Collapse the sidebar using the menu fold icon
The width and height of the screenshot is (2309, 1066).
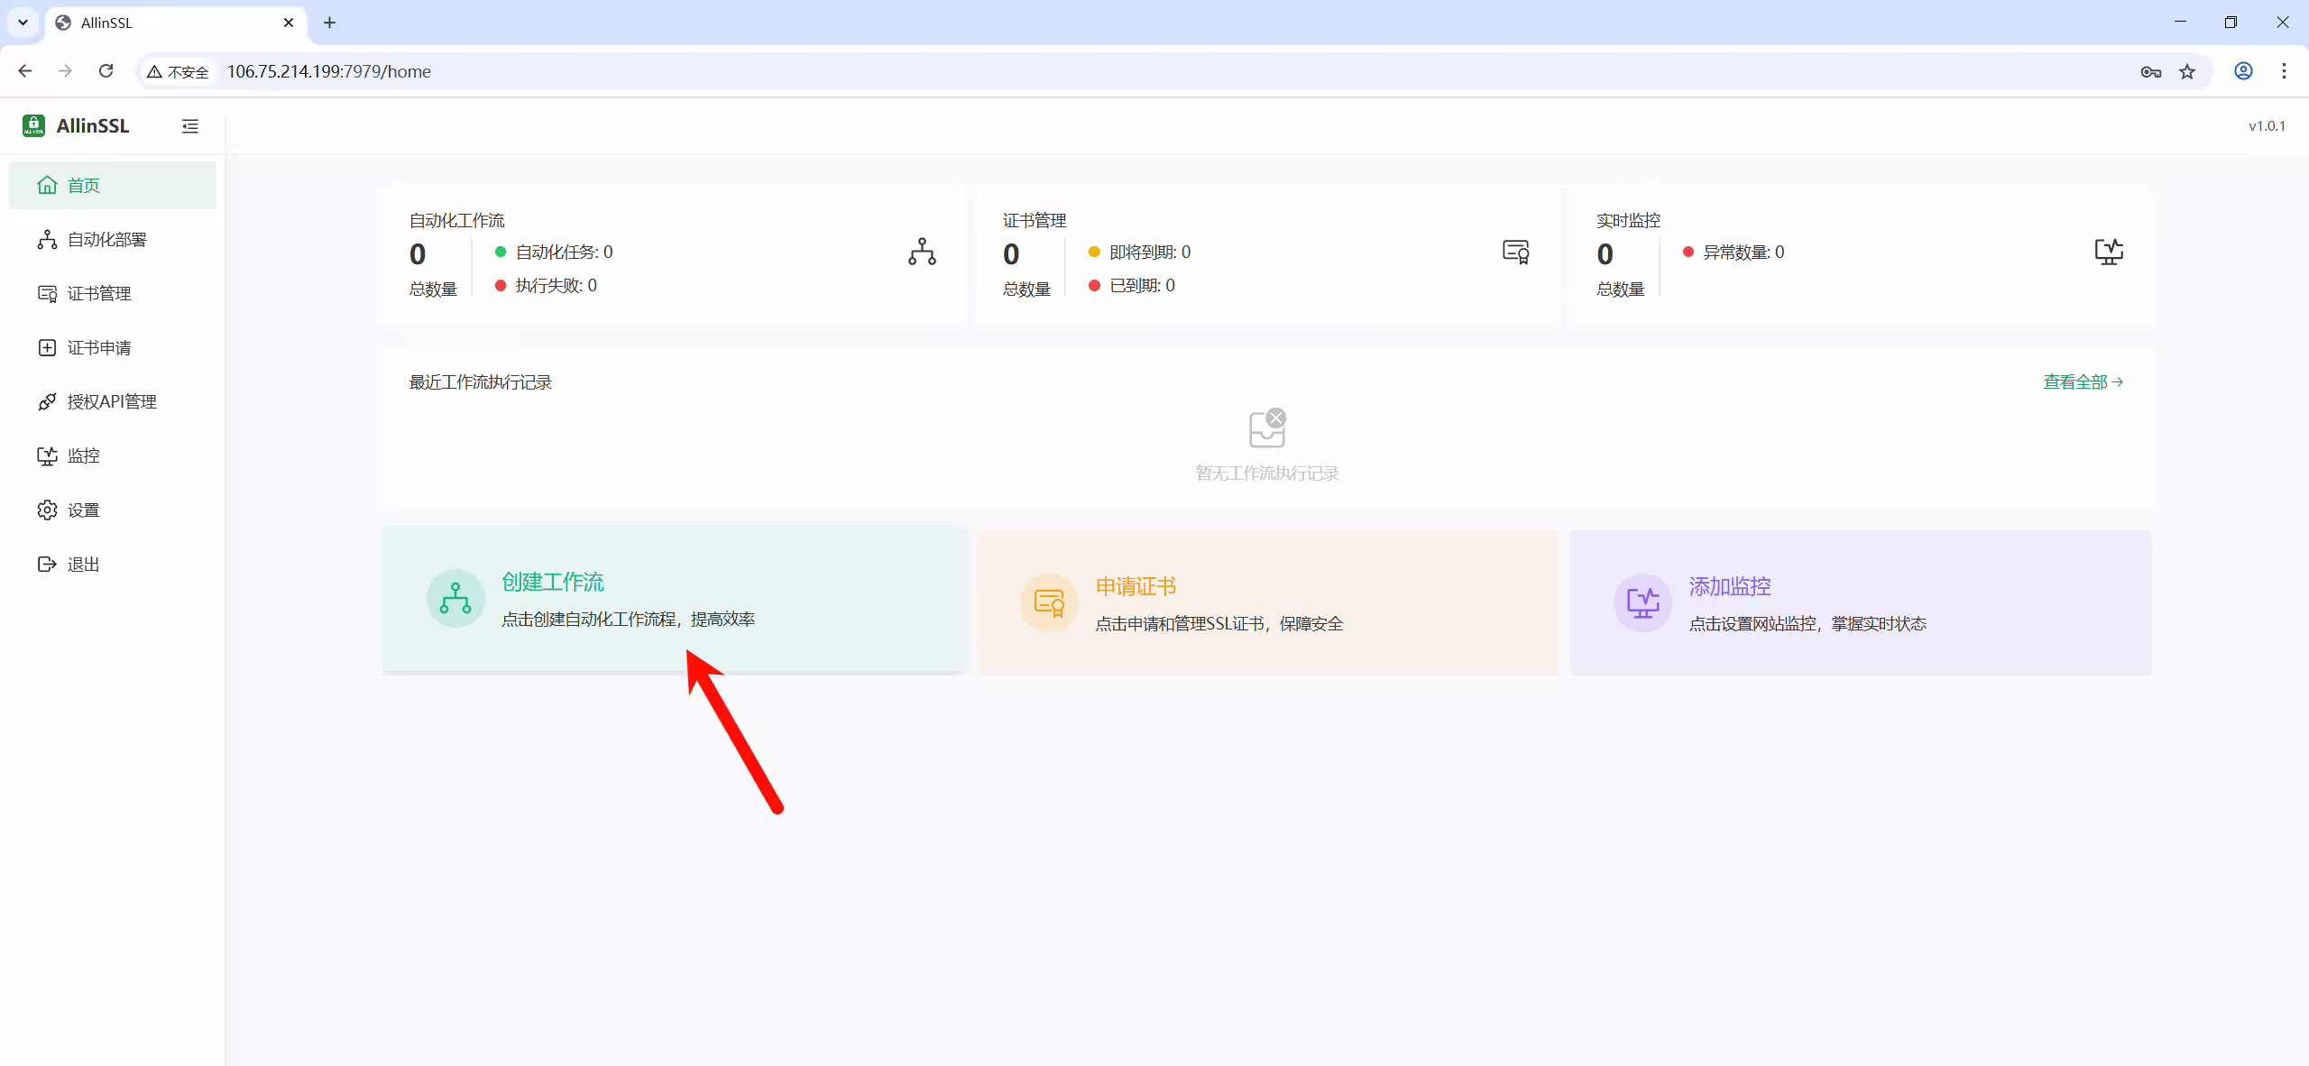tap(190, 126)
